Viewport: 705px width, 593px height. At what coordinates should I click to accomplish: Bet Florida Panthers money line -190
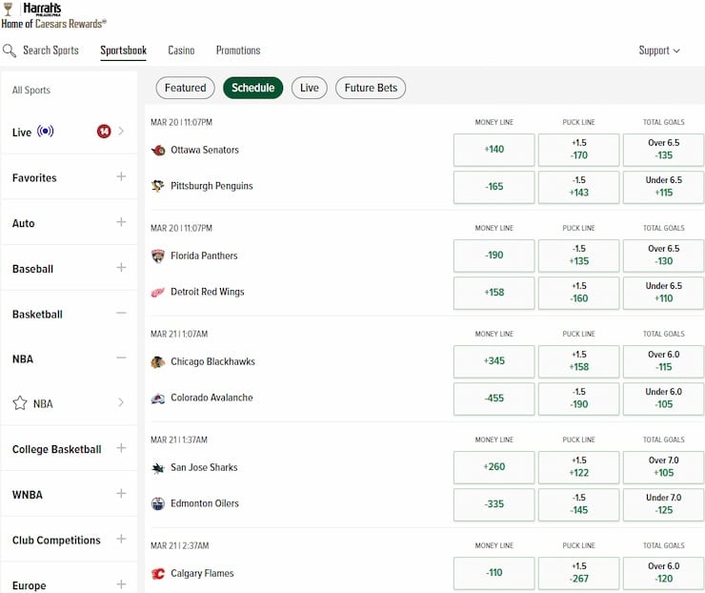493,256
